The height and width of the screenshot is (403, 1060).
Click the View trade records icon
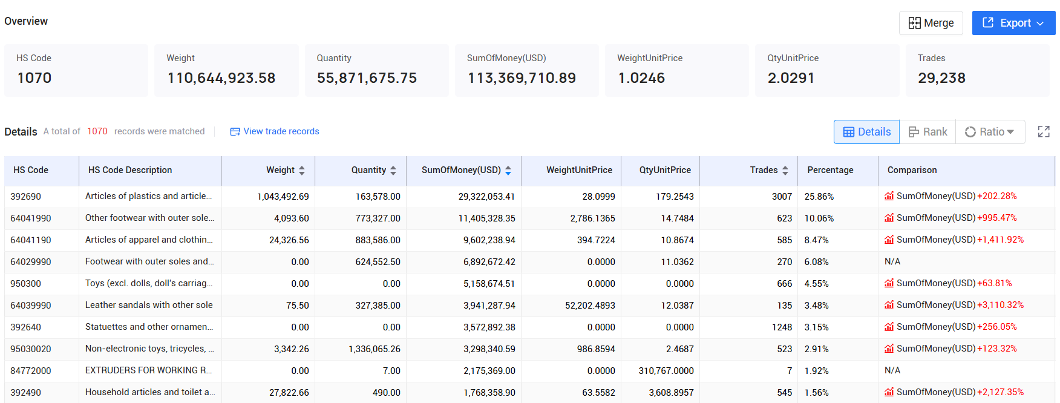coord(235,132)
